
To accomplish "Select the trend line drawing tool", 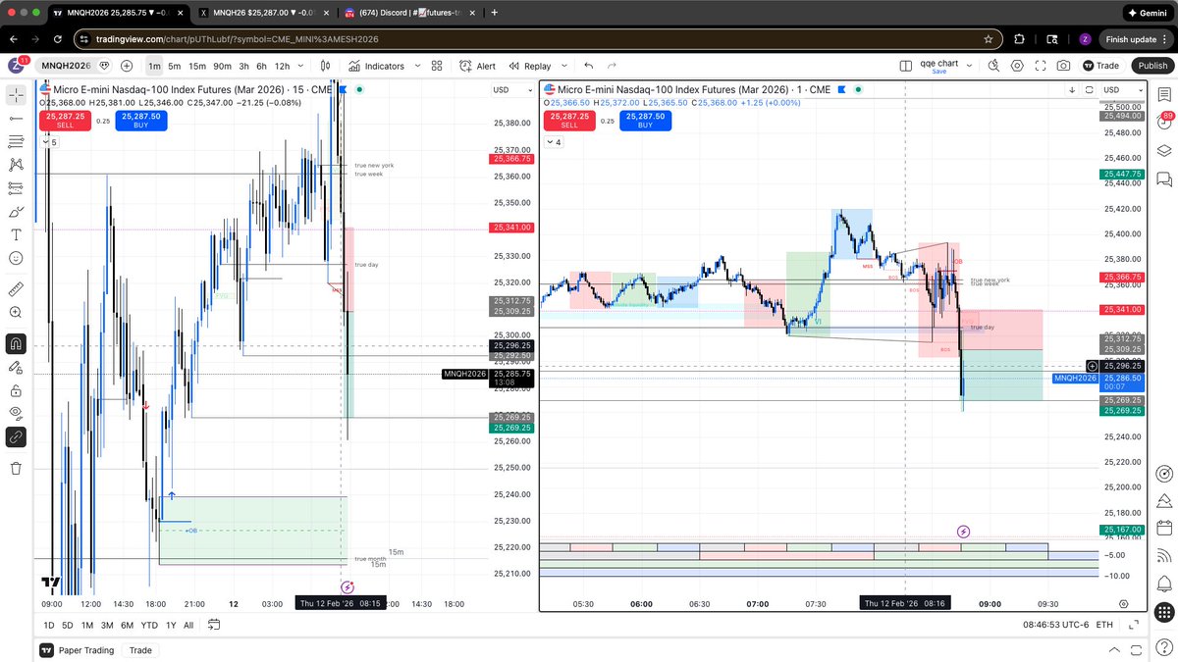I will [x=16, y=118].
